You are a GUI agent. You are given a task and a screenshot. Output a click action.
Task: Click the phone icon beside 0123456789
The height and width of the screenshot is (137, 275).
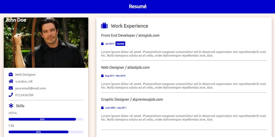11,95
